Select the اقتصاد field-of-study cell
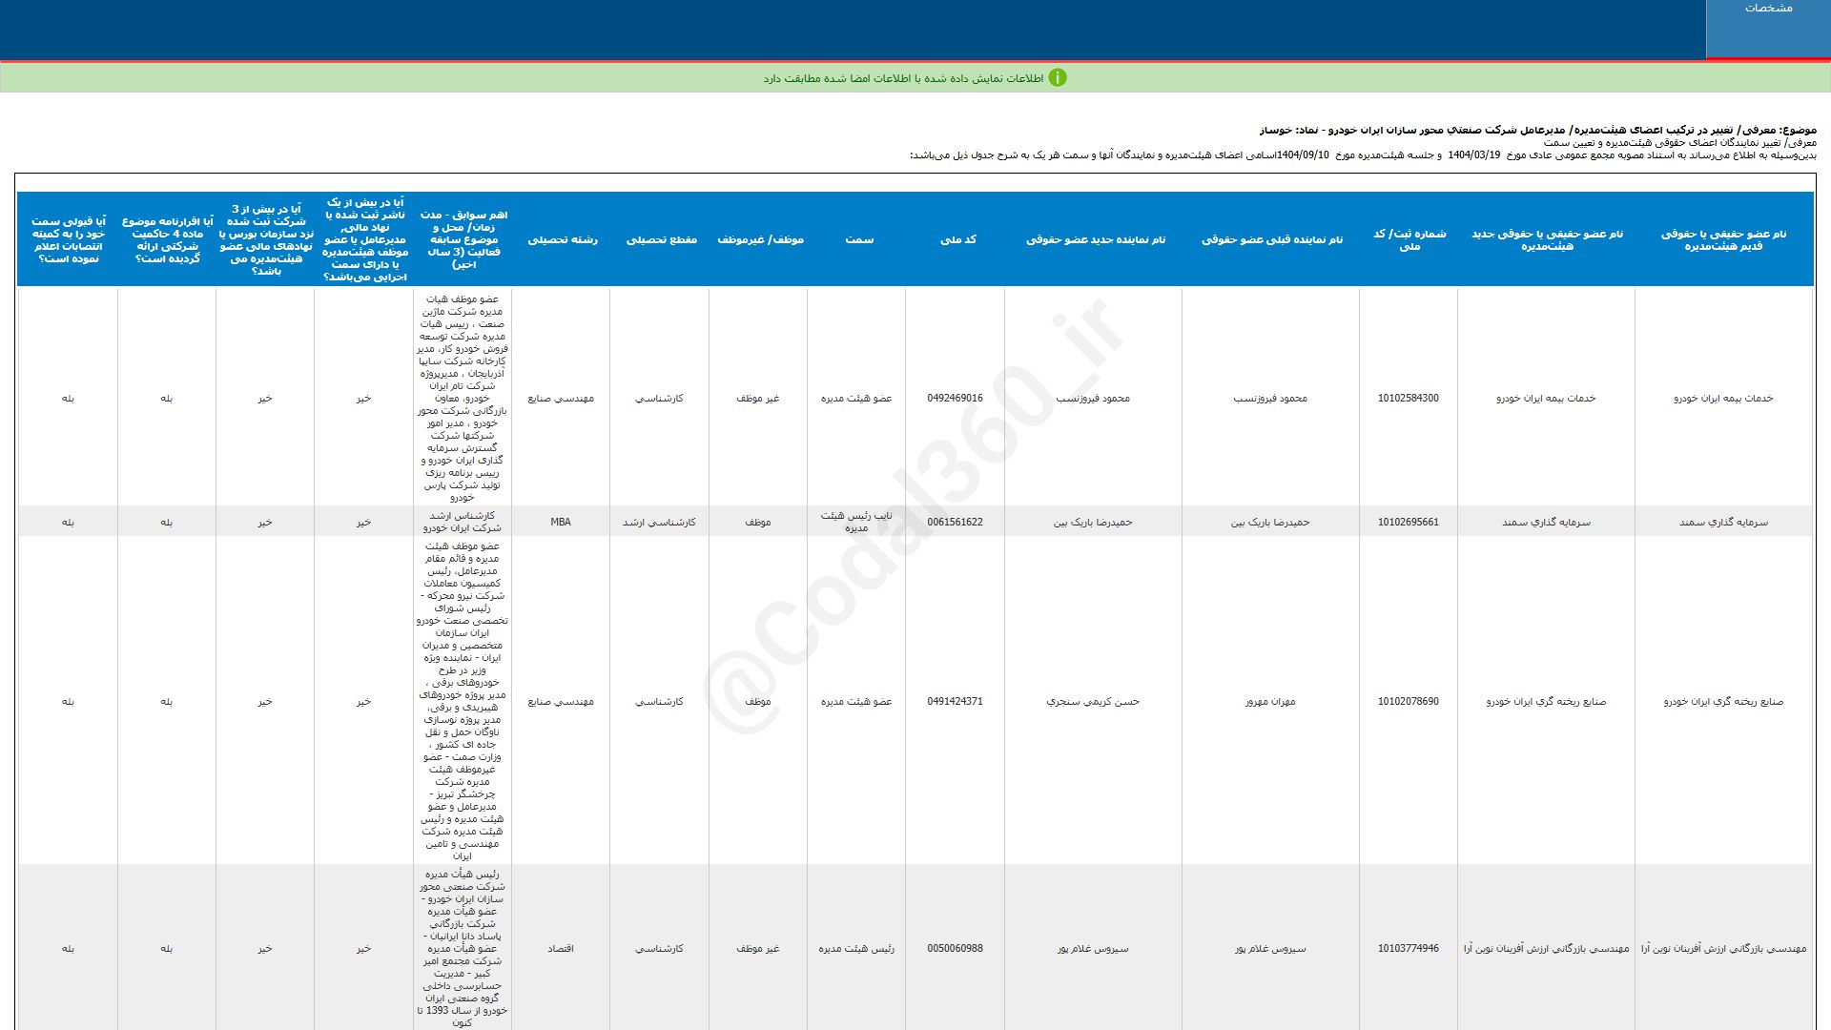The height and width of the screenshot is (1030, 1831). [x=561, y=948]
